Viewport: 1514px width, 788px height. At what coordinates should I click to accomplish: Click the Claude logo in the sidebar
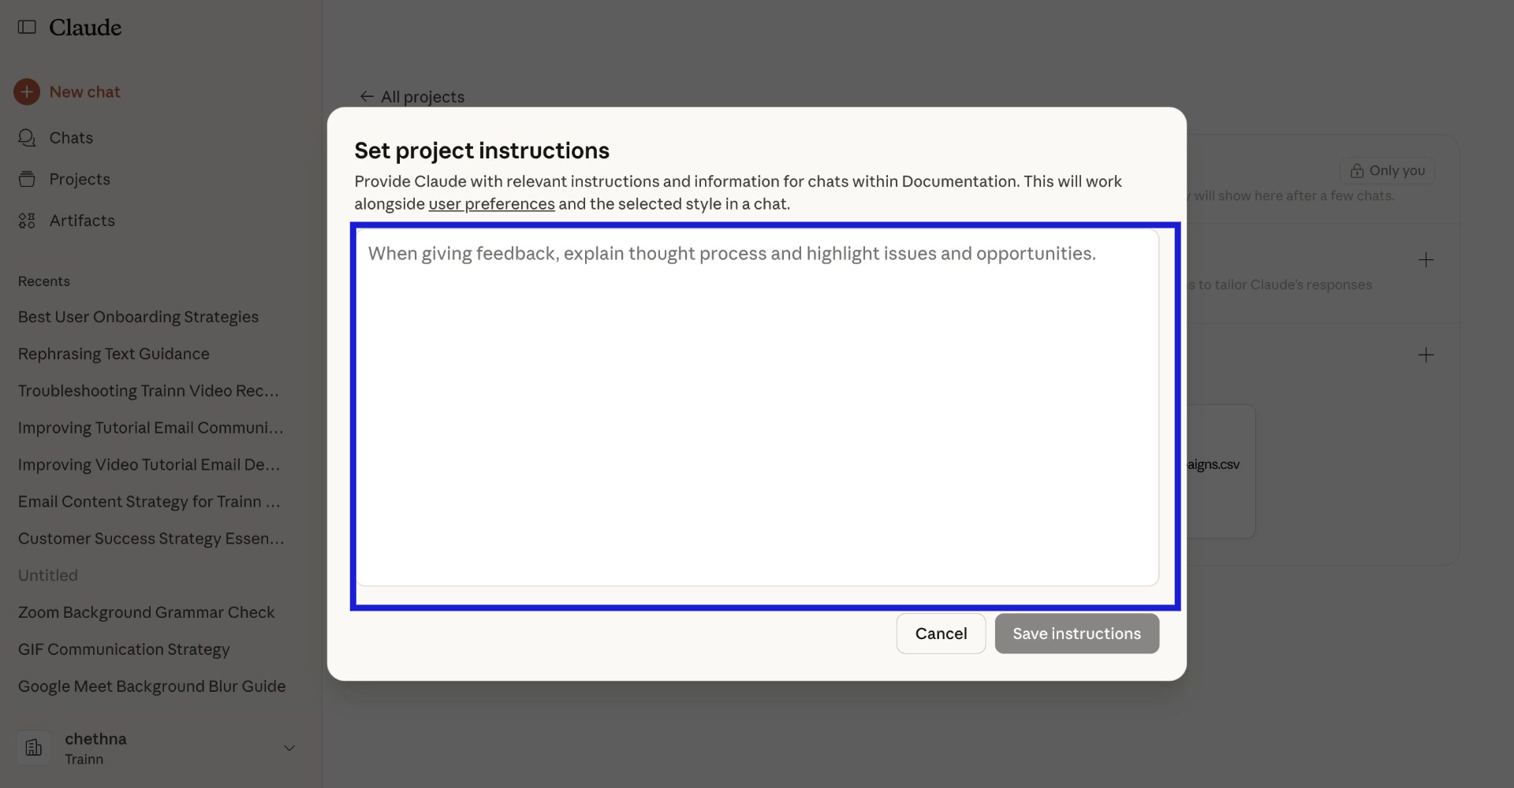(x=85, y=27)
